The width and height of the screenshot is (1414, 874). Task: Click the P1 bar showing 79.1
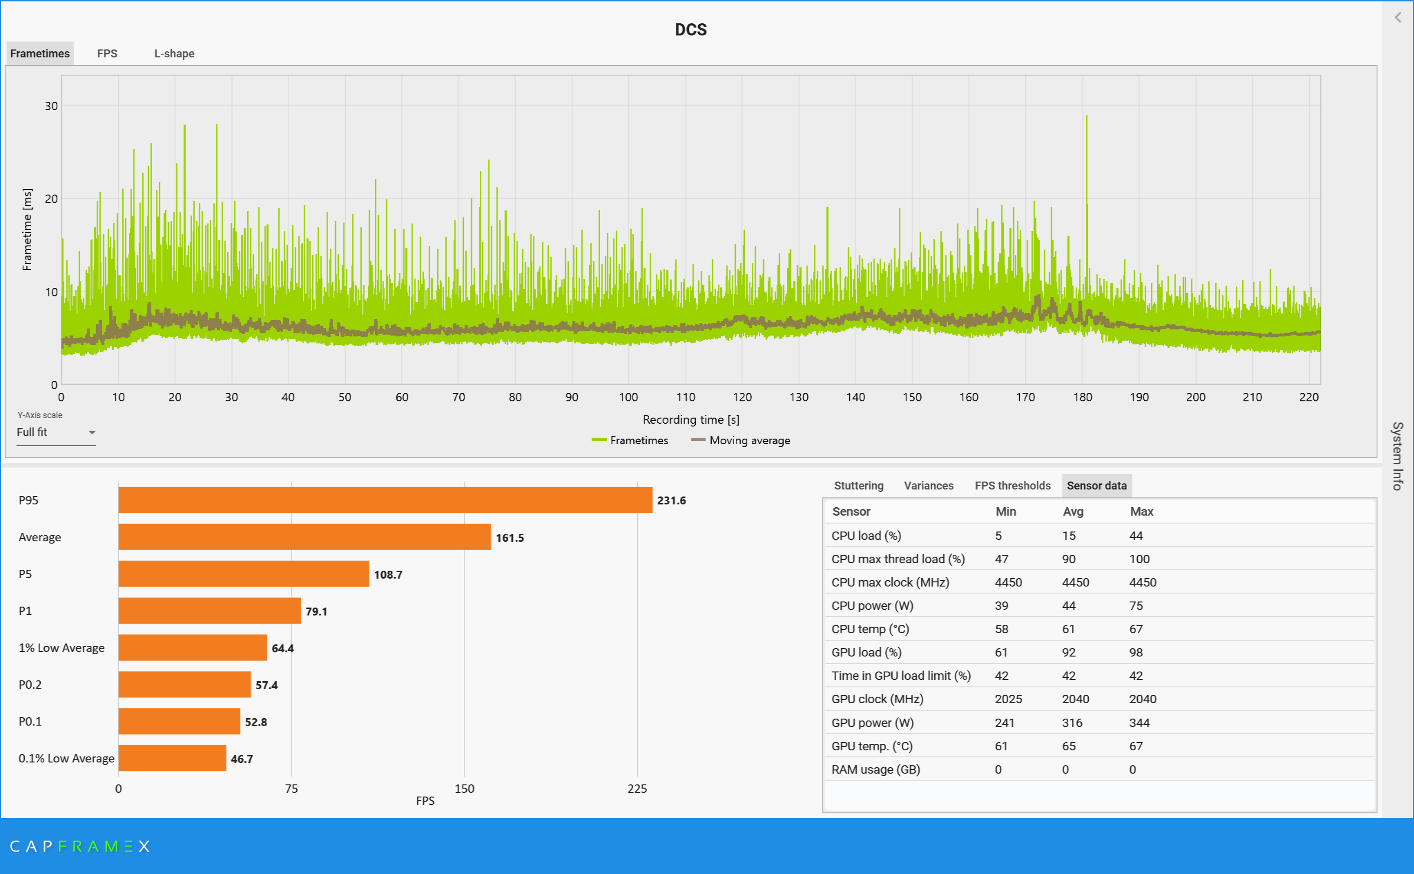coord(209,611)
